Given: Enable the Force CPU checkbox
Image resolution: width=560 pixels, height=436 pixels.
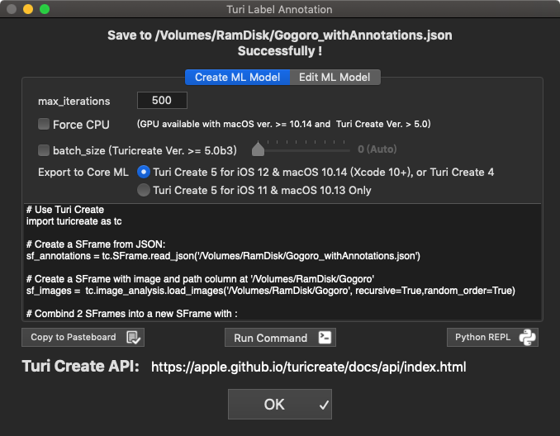Looking at the screenshot, I should pyautogui.click(x=44, y=124).
